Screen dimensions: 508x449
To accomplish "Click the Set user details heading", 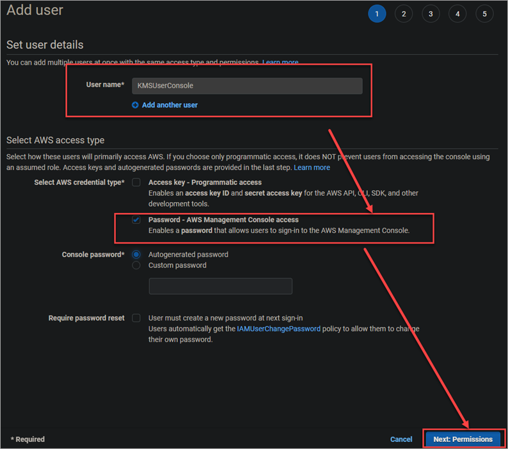I will 45,45.
